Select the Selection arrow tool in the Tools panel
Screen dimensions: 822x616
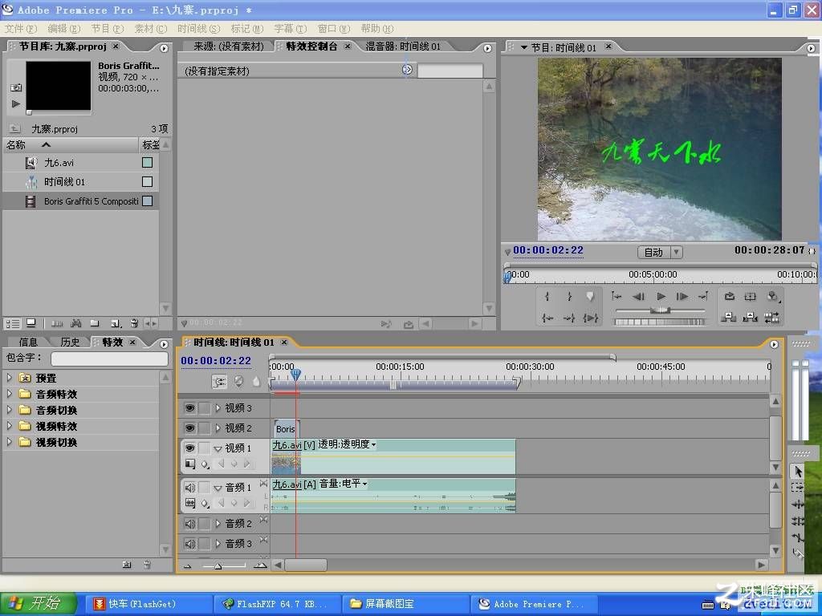[797, 472]
